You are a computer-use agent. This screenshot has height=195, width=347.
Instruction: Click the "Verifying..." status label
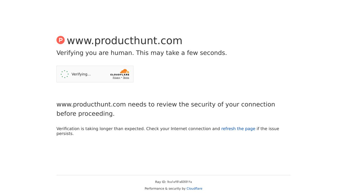pos(81,74)
